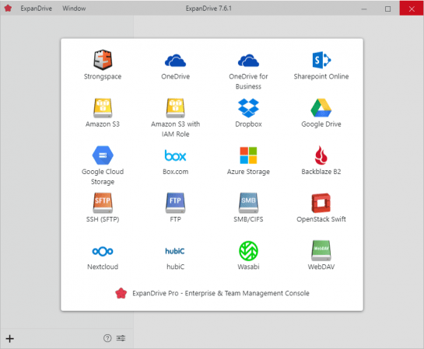Viewport: 424px width, 349px height.
Task: Click the "hubiC" label below its logo
Action: click(176, 267)
